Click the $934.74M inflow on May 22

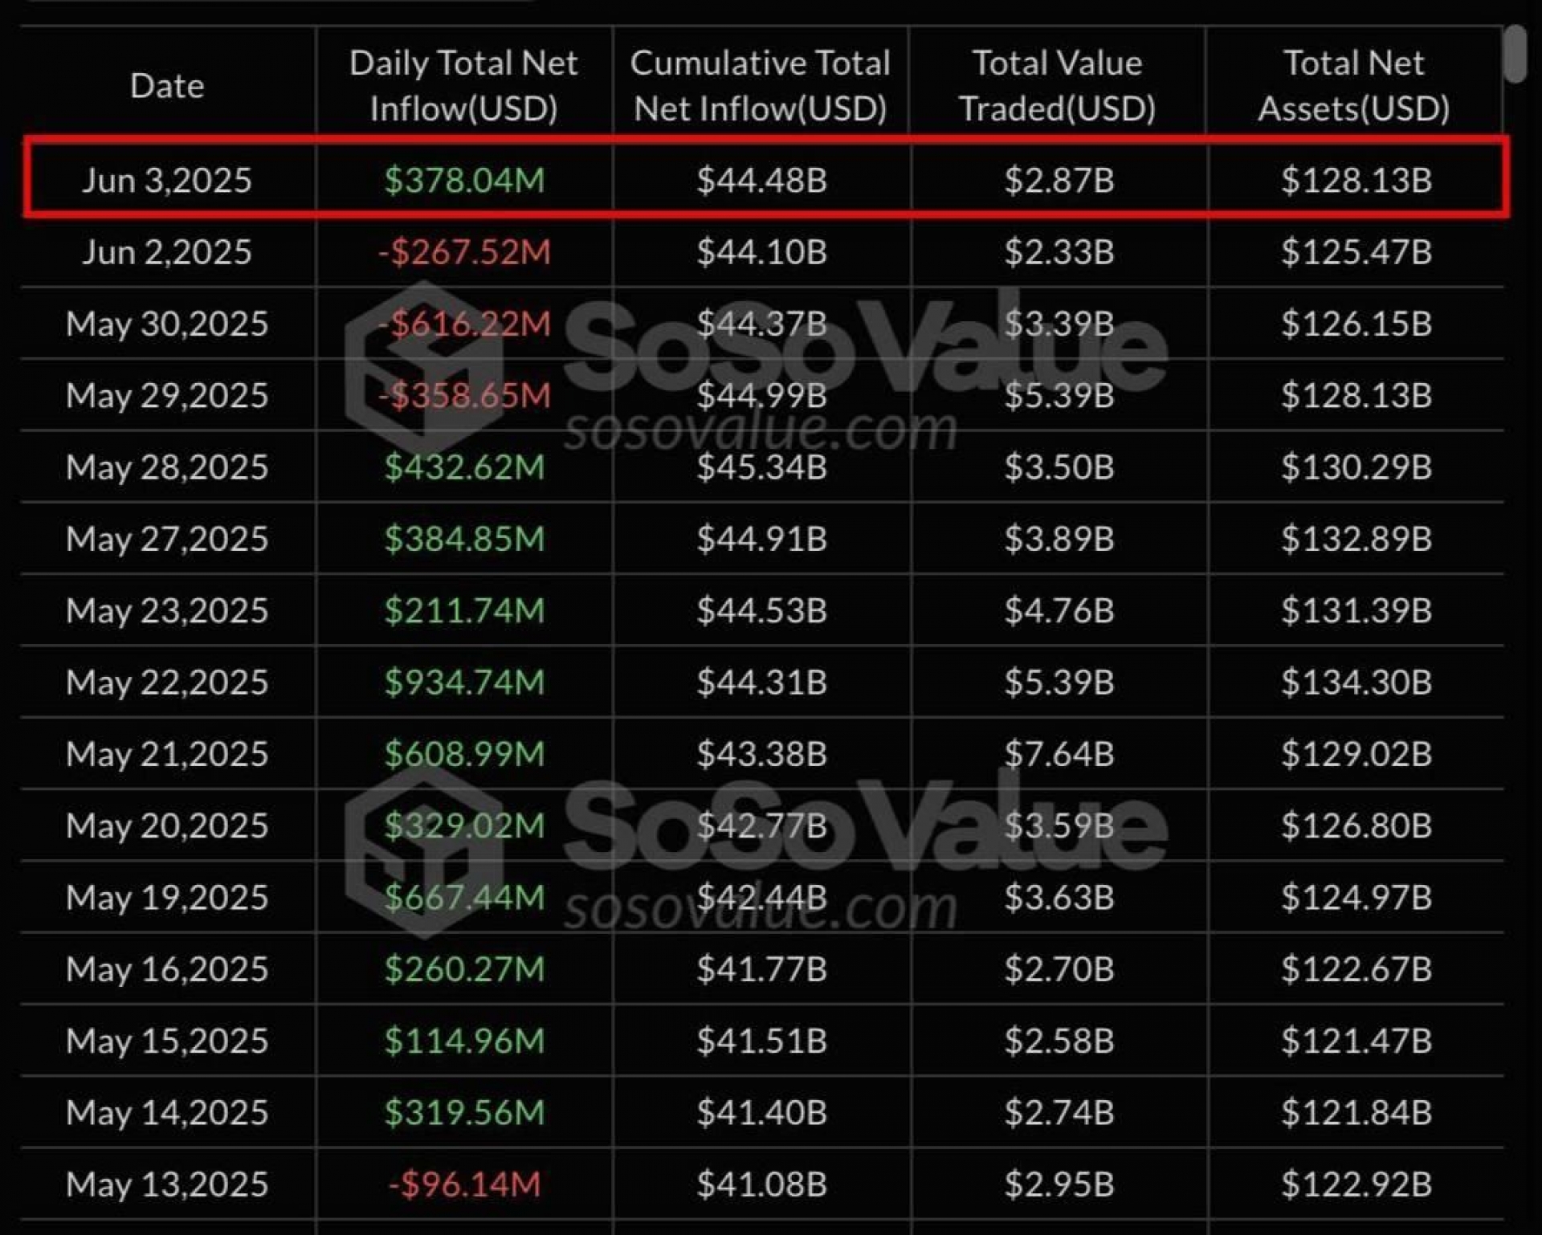(x=464, y=683)
